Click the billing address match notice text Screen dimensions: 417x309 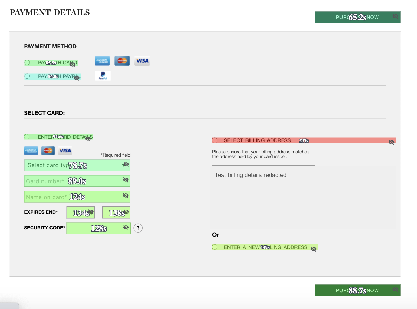click(260, 154)
